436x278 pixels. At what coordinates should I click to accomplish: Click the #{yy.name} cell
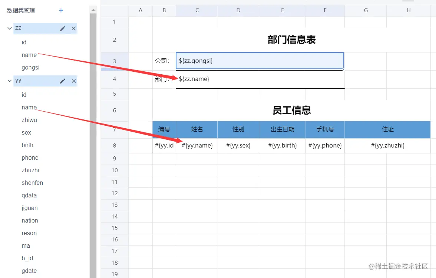tap(197, 146)
